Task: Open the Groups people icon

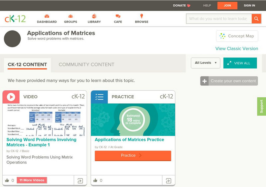Action: coord(70,16)
